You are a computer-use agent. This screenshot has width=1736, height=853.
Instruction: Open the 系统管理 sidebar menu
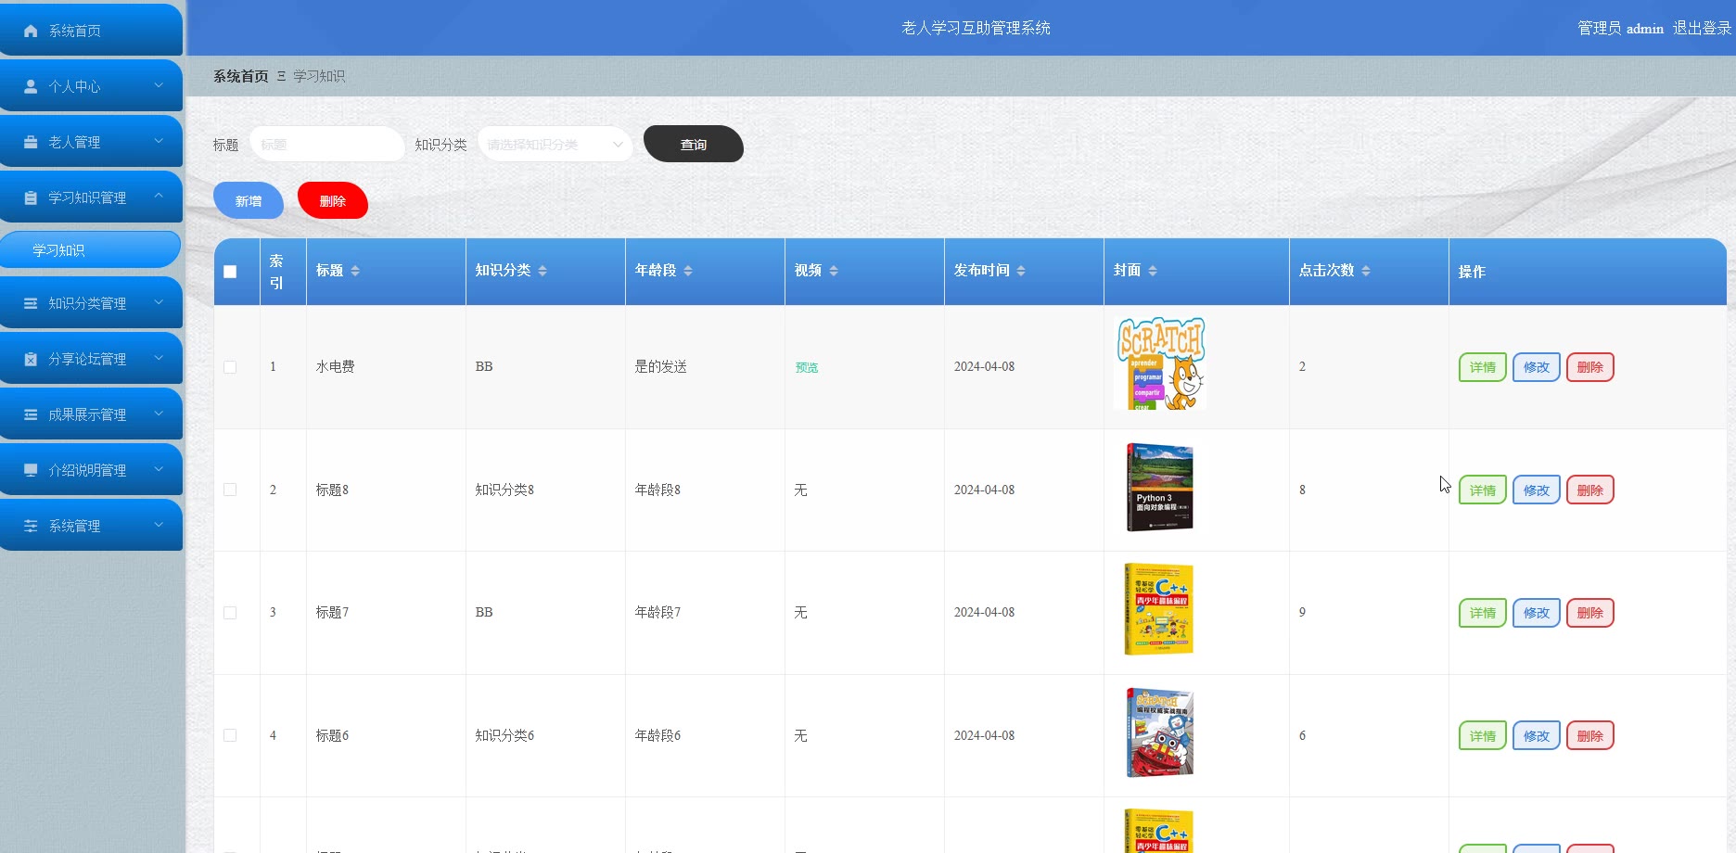click(x=91, y=526)
